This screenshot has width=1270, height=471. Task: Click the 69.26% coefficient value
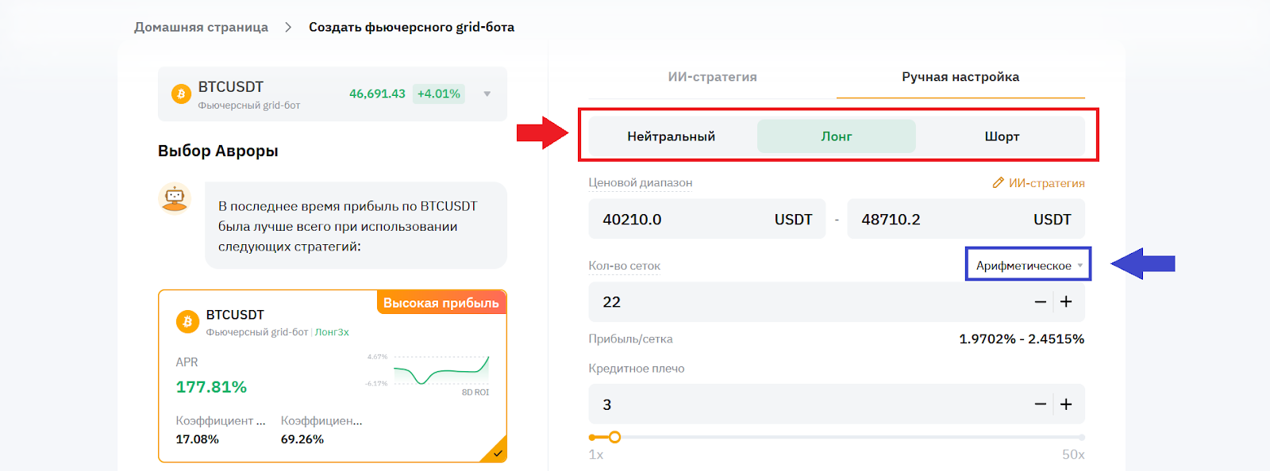click(x=302, y=439)
